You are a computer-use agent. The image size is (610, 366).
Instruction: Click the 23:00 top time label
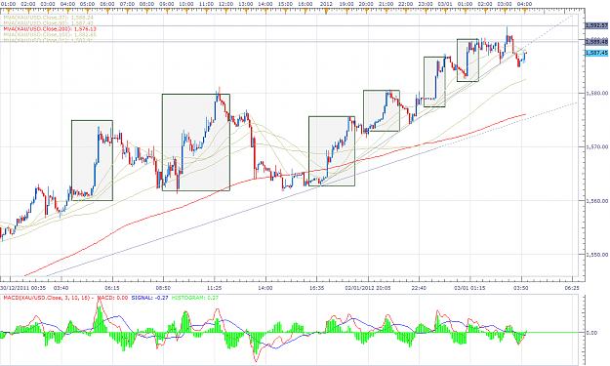point(426,4)
